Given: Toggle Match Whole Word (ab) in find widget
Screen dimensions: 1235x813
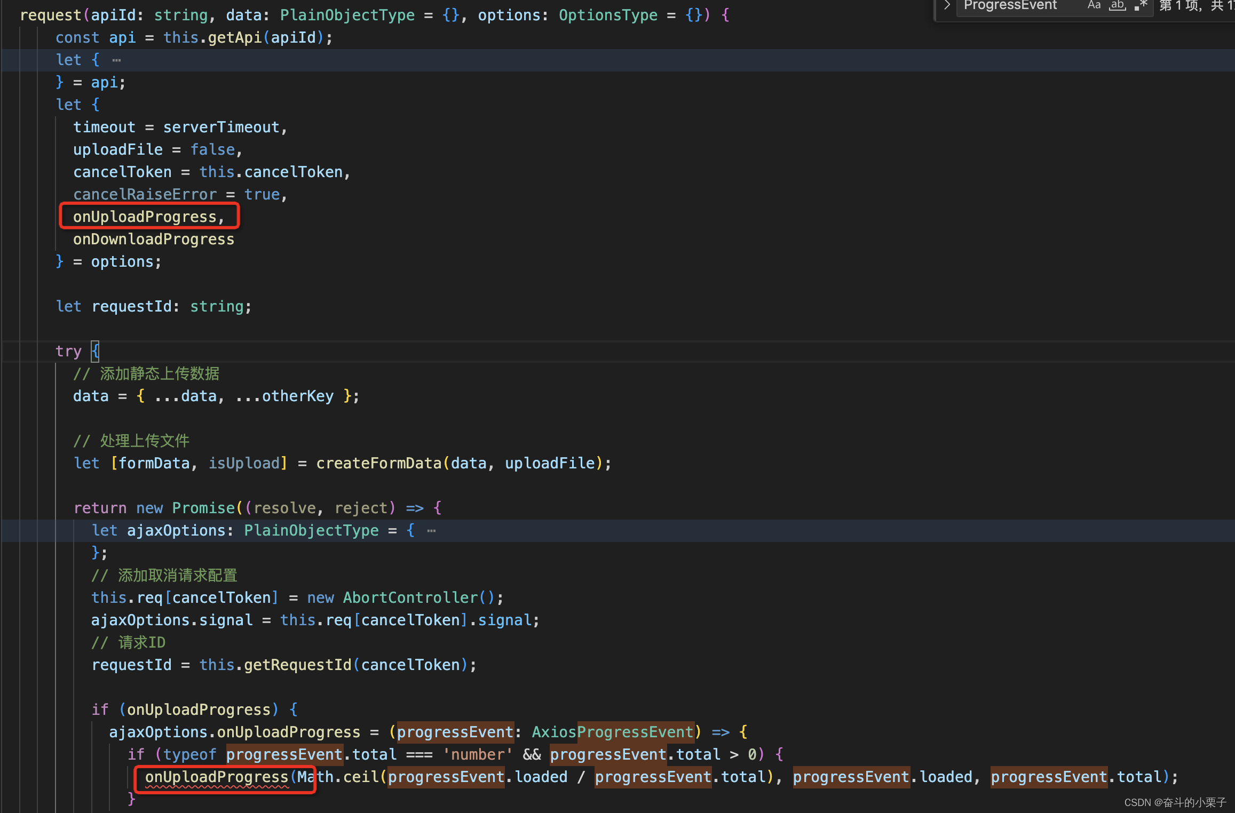Looking at the screenshot, I should pyautogui.click(x=1118, y=5).
